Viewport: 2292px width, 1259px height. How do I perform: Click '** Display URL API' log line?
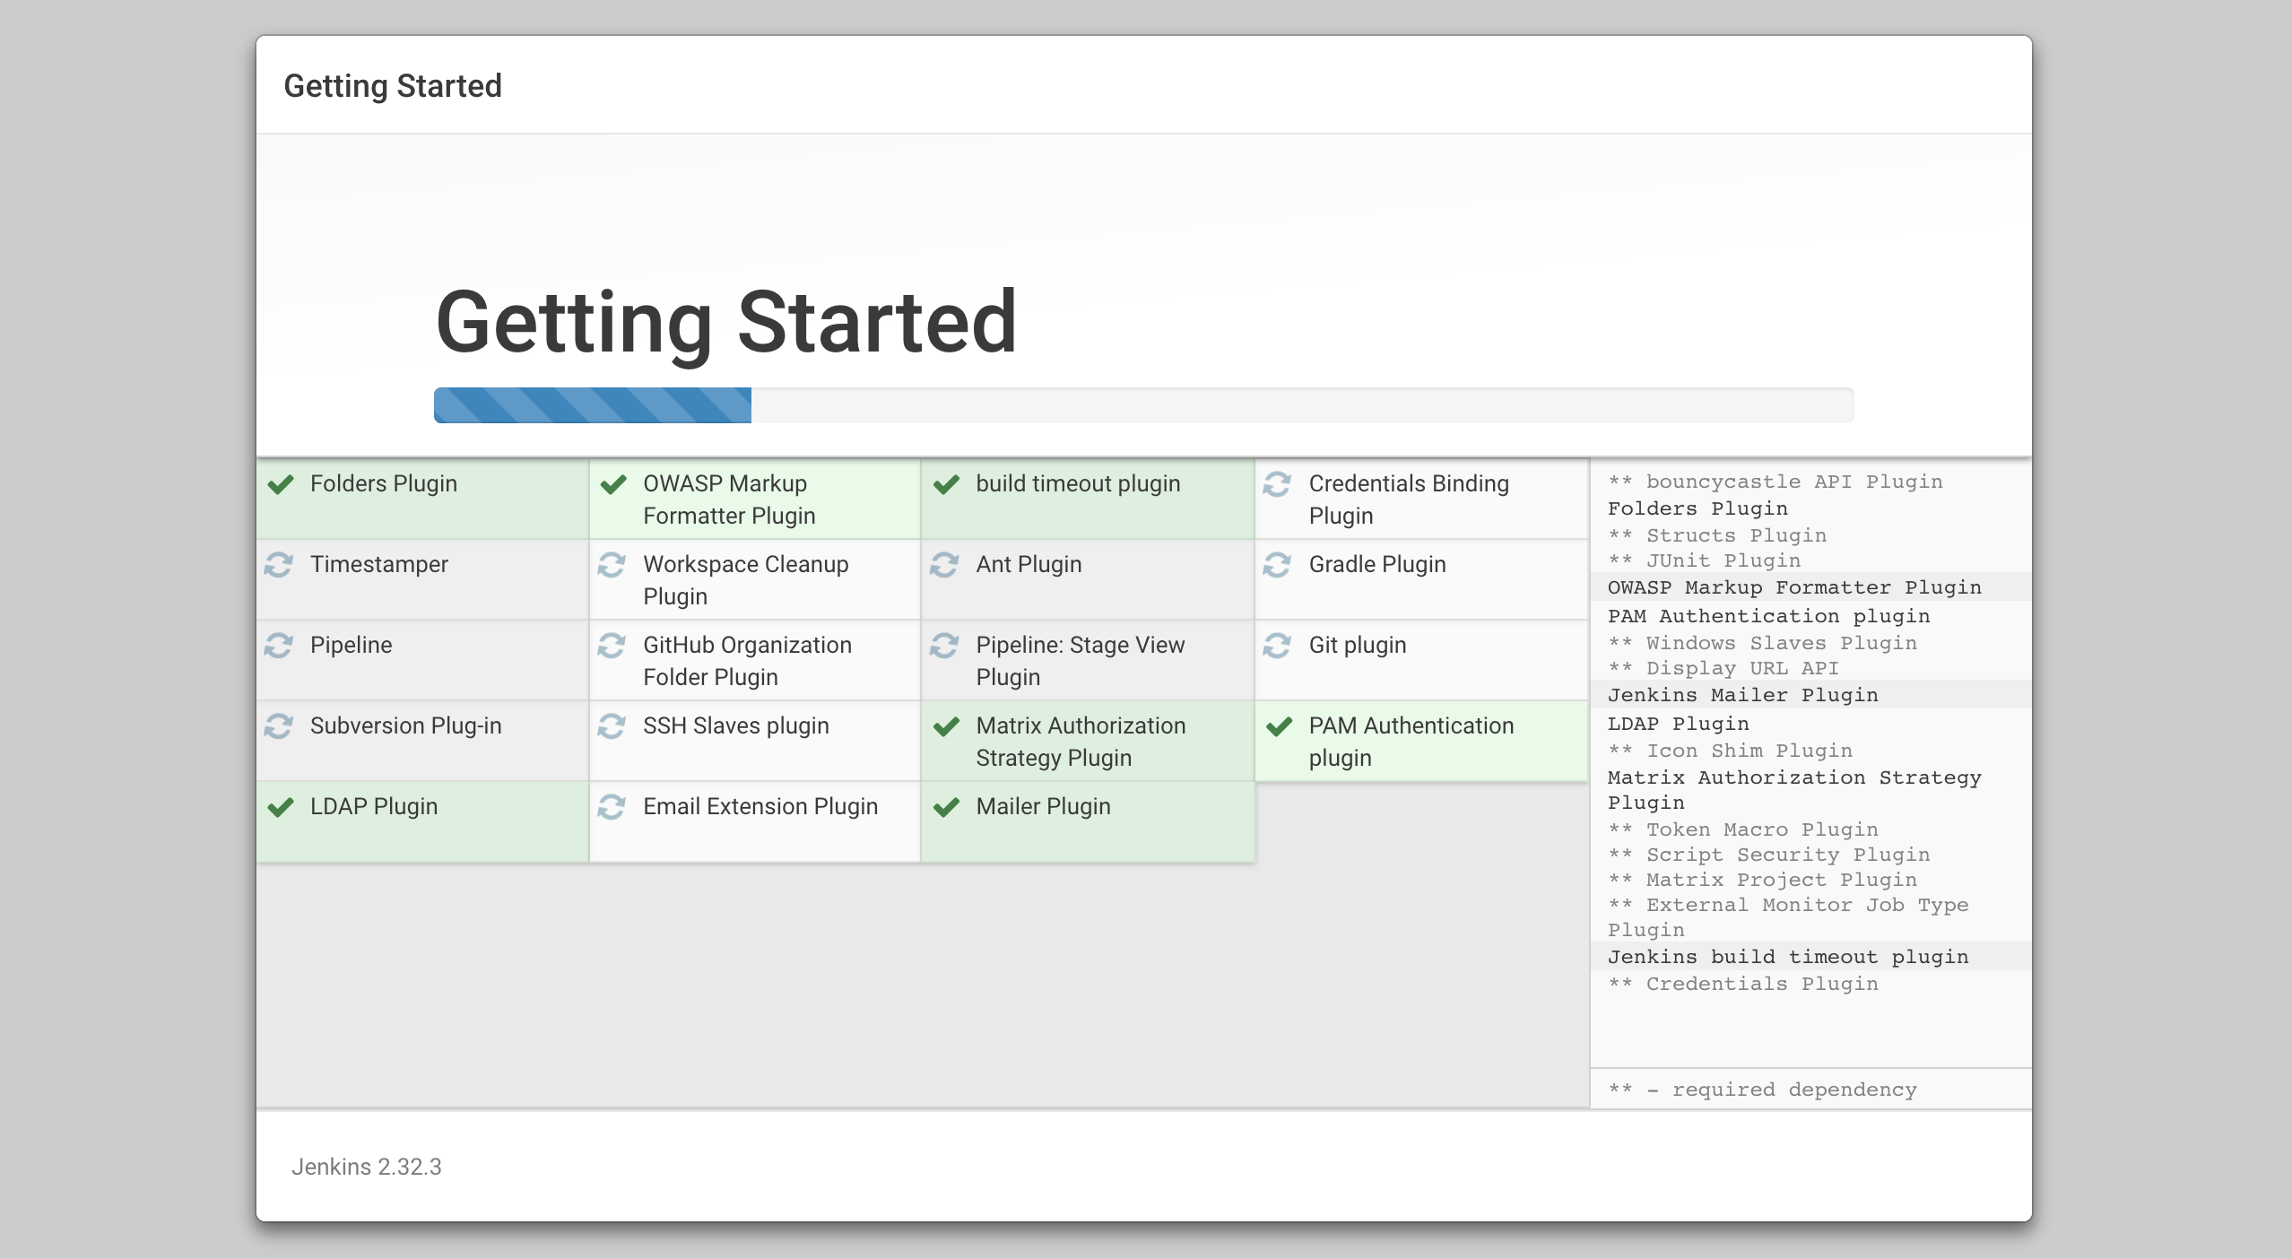pyautogui.click(x=1723, y=669)
